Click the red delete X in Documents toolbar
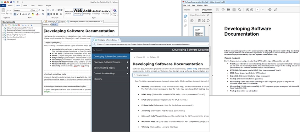Viewport: 300px width, 132px height. (x=19, y=25)
